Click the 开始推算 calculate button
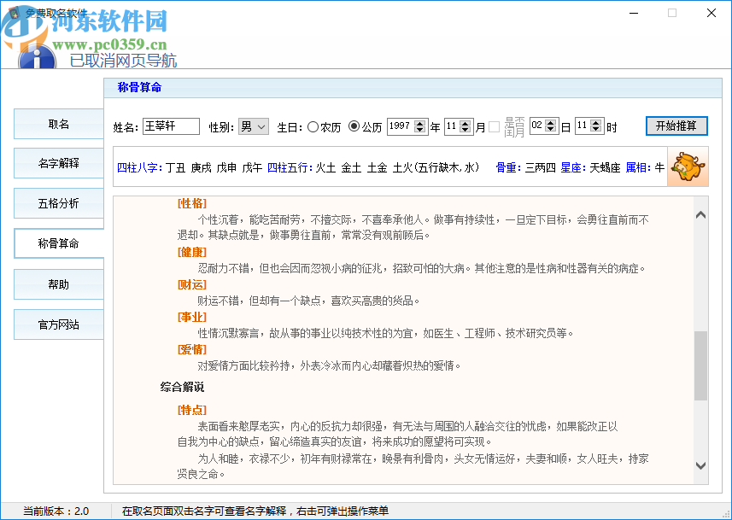This screenshot has height=520, width=732. click(678, 125)
